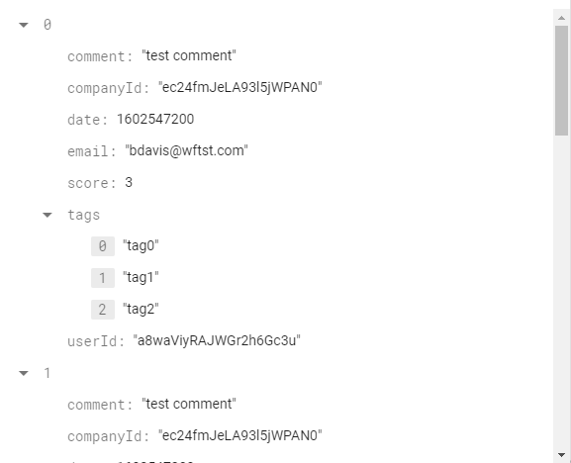Viewport: 571px width, 463px height.
Task: Click the first companyId value
Action: 240,87
